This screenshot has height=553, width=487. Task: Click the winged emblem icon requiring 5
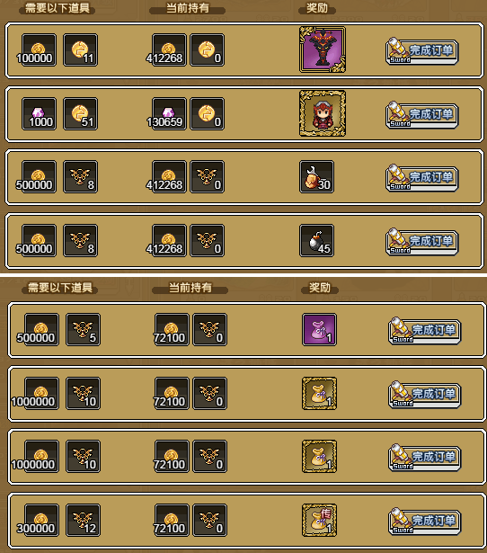click(84, 329)
